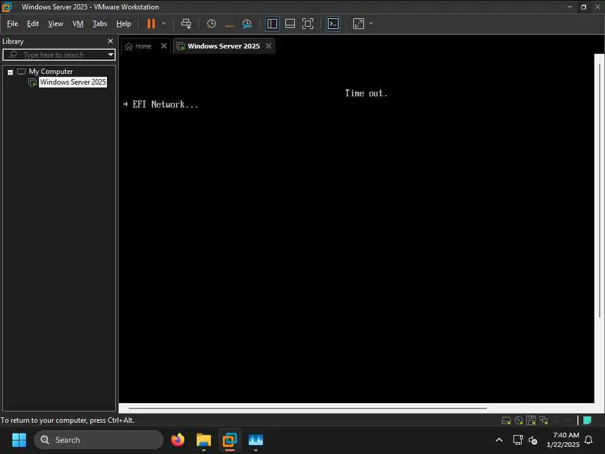This screenshot has height=454, width=605.
Task: Click the hard disk device status icon
Action: 506,420
